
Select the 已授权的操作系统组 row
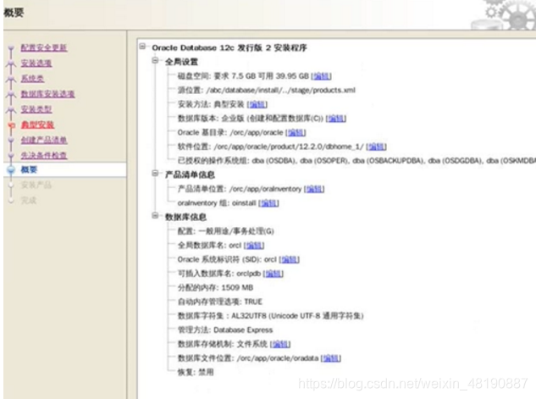point(356,161)
